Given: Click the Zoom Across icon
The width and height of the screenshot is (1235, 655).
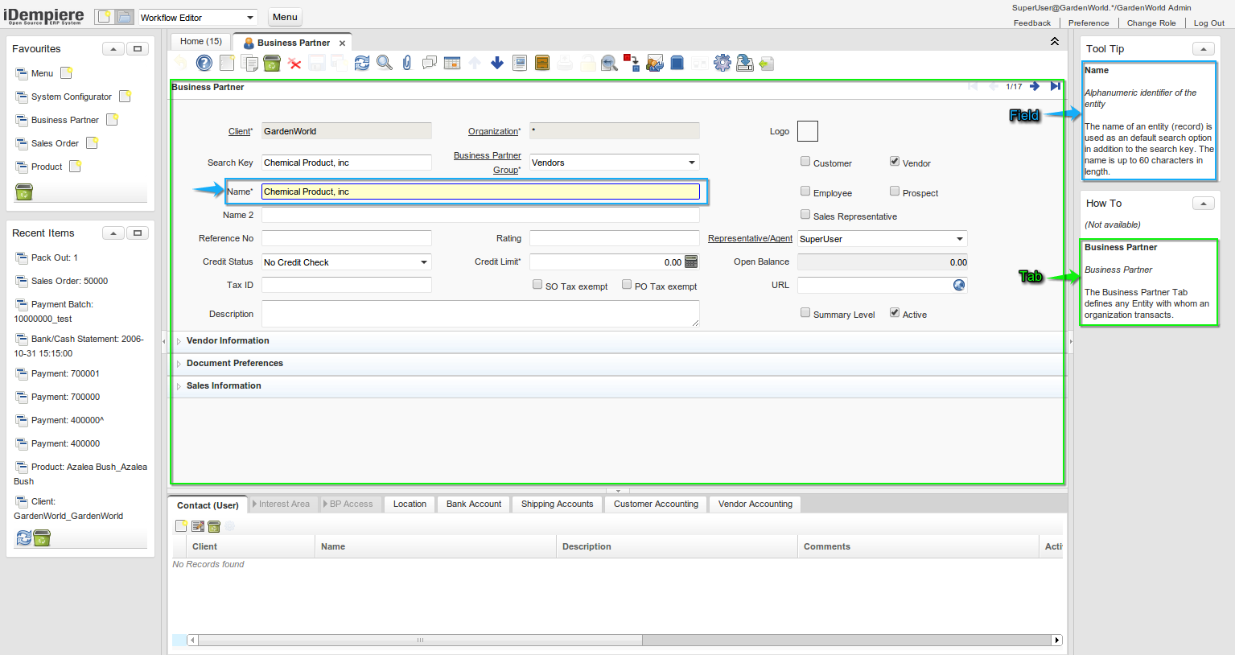Looking at the screenshot, I should [x=610, y=63].
